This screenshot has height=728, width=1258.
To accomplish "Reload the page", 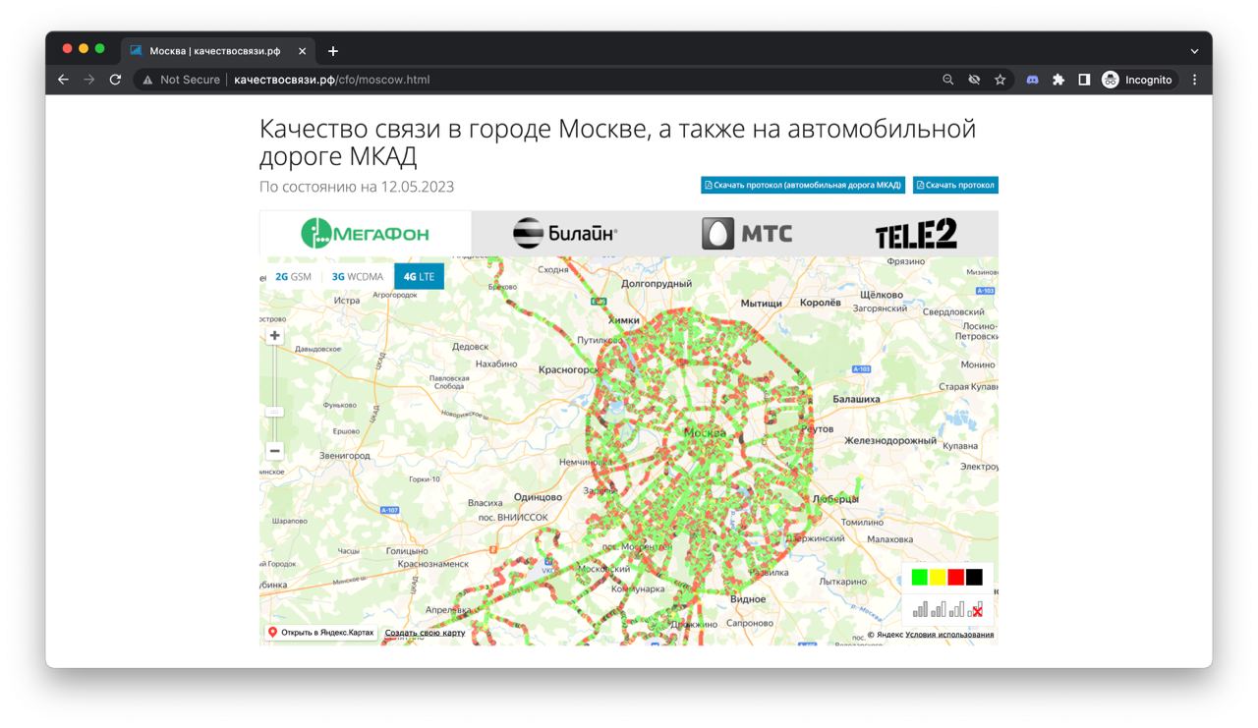I will coord(115,80).
